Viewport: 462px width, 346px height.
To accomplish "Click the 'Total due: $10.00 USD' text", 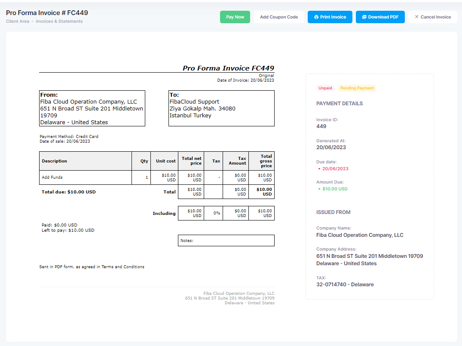I will [x=69, y=192].
